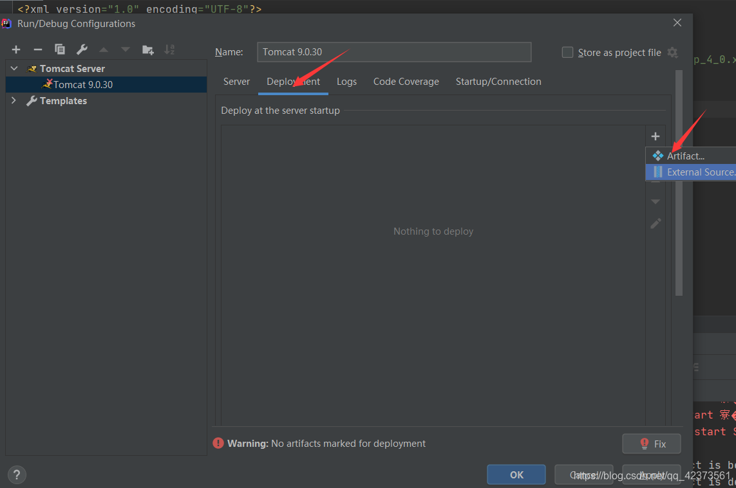Open the edit templates wrench icon
The image size is (736, 488).
[82, 50]
